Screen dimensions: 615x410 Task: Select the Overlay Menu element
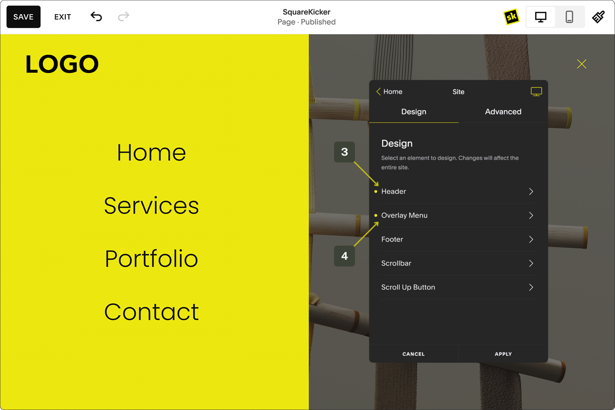click(457, 215)
